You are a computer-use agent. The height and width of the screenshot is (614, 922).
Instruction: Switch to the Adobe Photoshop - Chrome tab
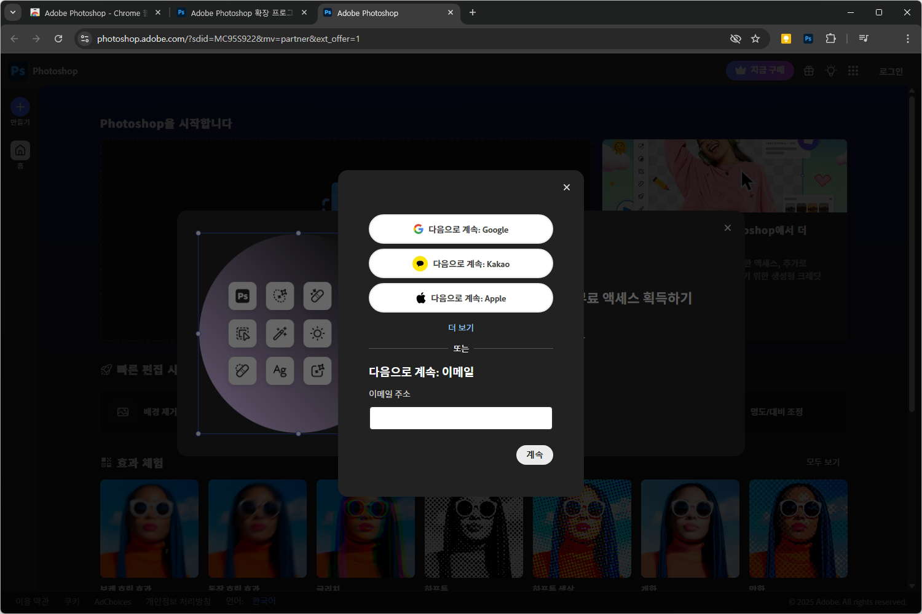point(95,13)
